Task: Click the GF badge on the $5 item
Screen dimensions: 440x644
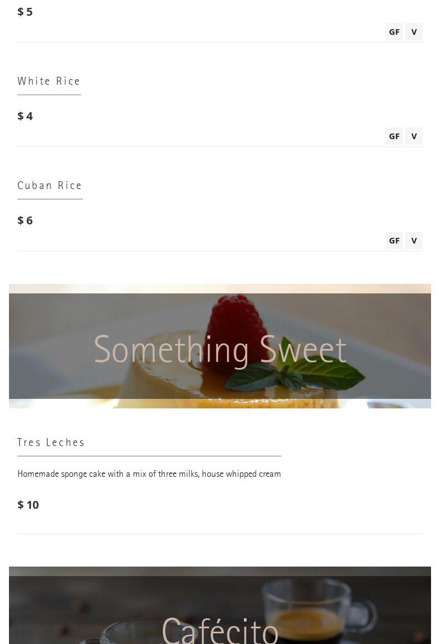Action: (394, 32)
